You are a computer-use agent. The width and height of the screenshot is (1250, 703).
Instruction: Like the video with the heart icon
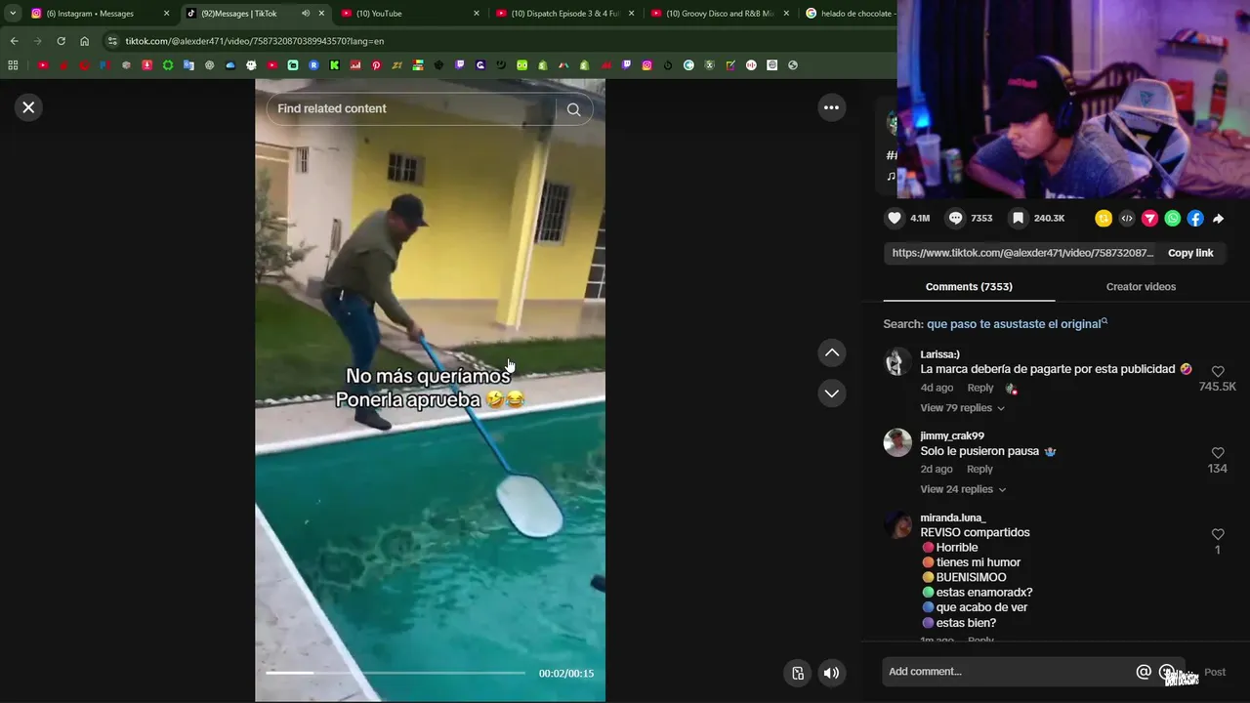click(x=894, y=218)
